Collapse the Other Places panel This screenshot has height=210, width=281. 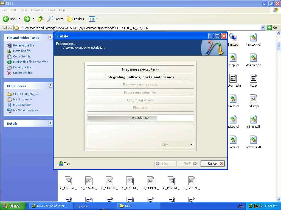[x=50, y=86]
